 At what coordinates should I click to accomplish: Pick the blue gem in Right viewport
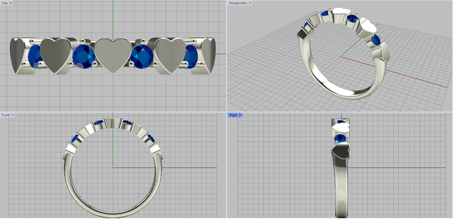pos(340,139)
